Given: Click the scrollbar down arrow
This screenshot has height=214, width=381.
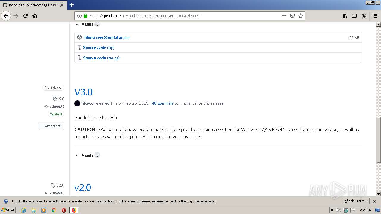Looking at the screenshot, I should coord(379,194).
